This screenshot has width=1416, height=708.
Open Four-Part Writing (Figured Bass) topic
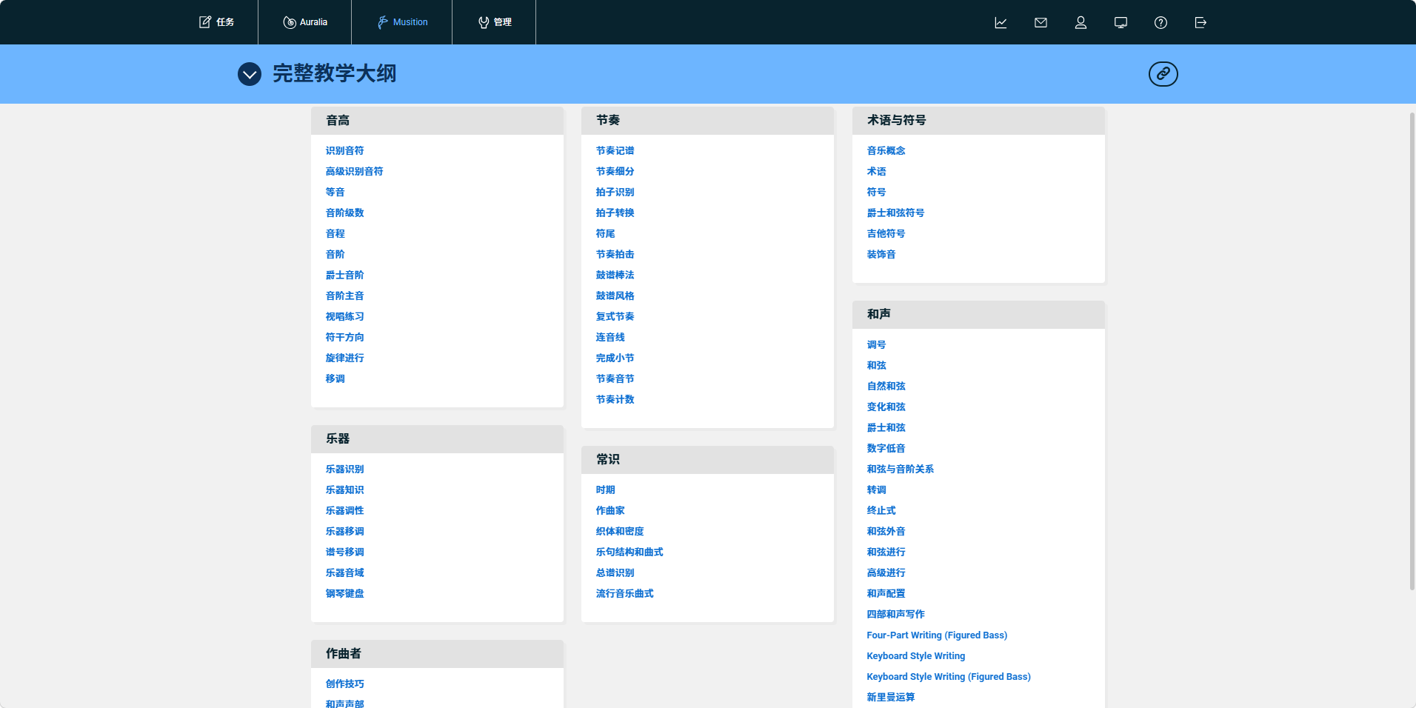pyautogui.click(x=937, y=635)
